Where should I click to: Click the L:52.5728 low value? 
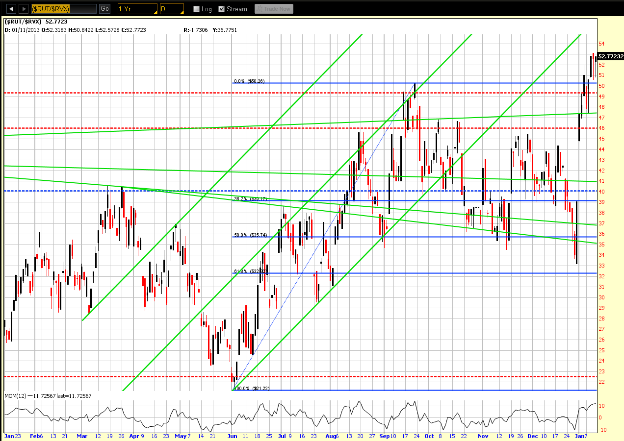coord(108,30)
